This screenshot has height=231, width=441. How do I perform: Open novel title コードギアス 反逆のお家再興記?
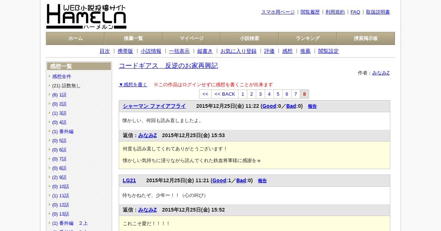168,66
